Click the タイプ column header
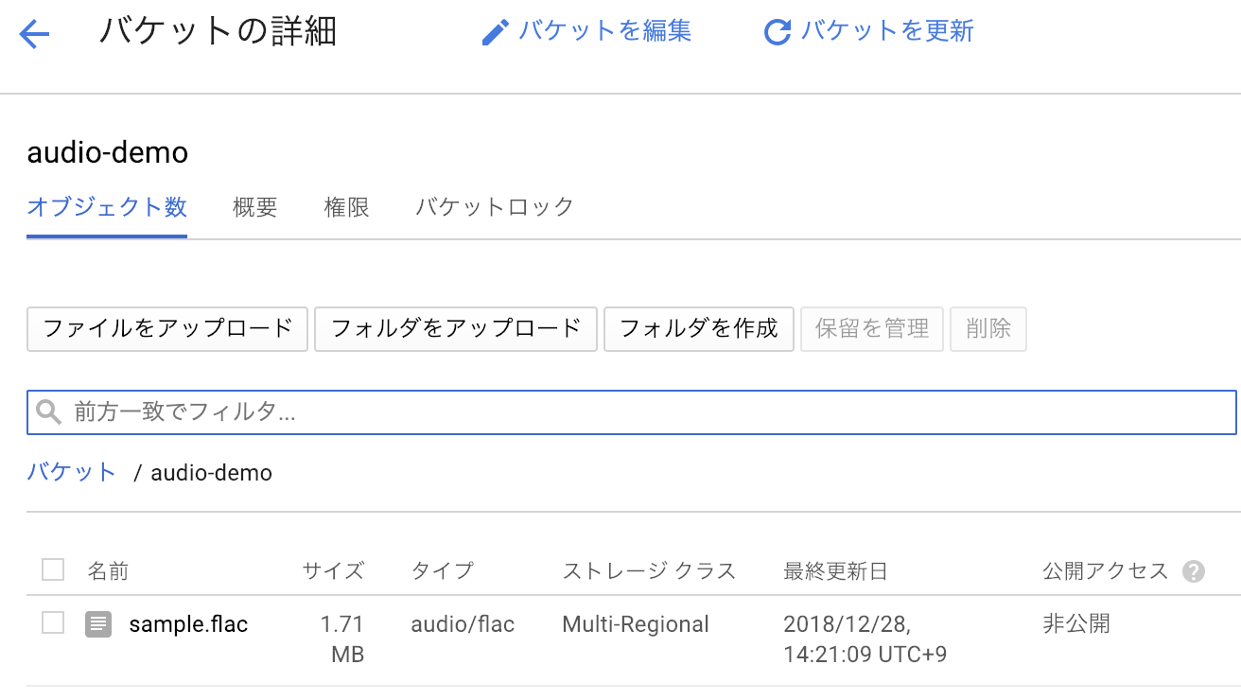The height and width of the screenshot is (700, 1241). (x=443, y=571)
